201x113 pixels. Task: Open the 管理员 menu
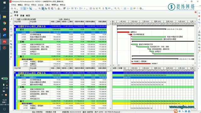(x=55, y=5)
